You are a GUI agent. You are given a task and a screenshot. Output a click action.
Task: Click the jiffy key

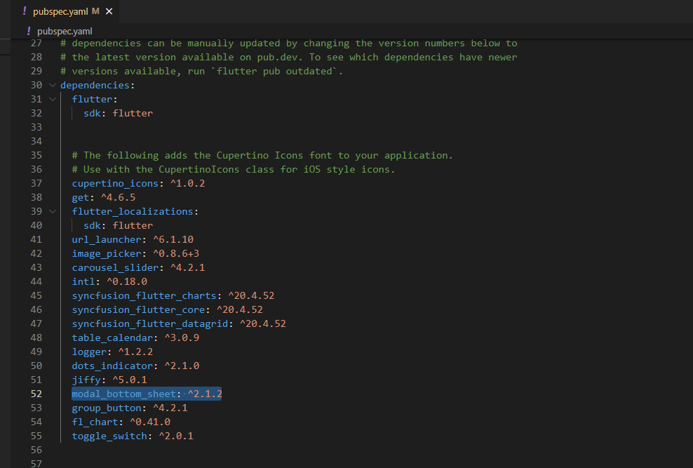click(x=86, y=380)
